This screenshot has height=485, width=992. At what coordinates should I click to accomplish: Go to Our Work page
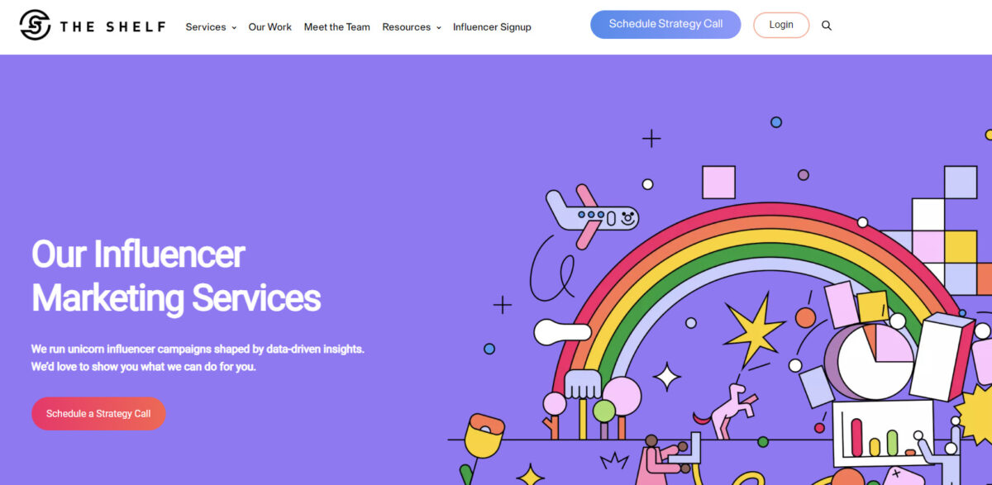point(270,27)
